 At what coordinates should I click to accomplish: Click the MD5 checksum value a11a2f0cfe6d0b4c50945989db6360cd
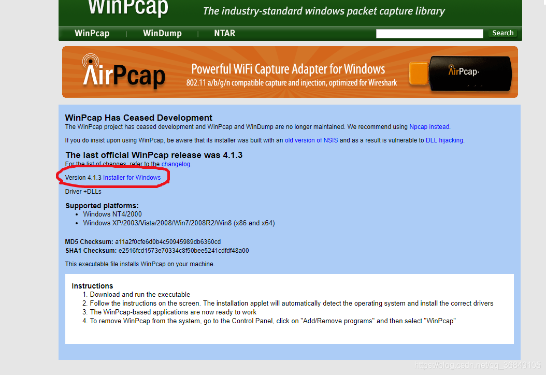point(168,242)
